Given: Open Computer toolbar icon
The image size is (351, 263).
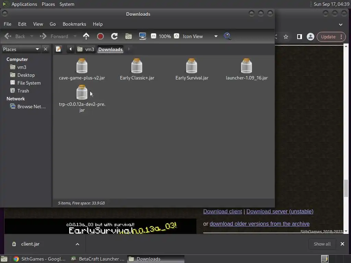Looking at the screenshot, I should (142, 36).
